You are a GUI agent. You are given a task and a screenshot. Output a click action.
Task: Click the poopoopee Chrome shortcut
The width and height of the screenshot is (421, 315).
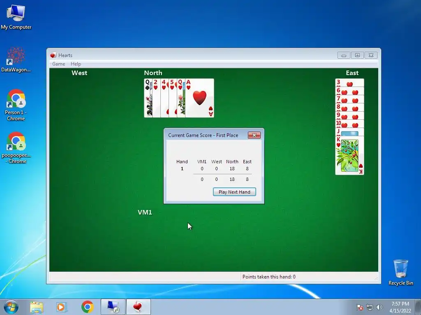click(x=16, y=148)
